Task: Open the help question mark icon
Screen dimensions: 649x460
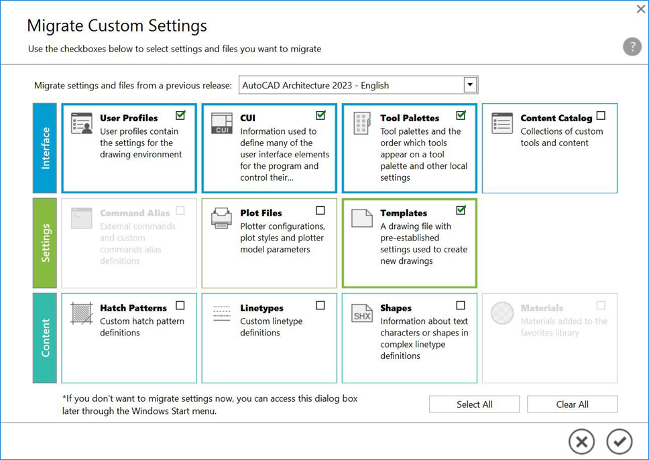Action: (x=632, y=47)
